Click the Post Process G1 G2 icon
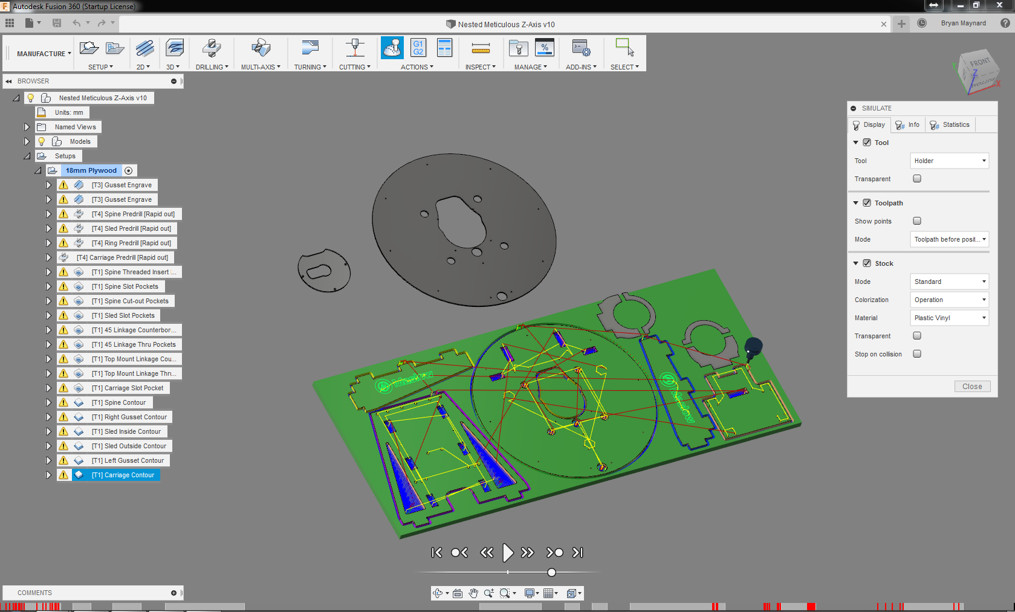1015x612 pixels. click(418, 48)
